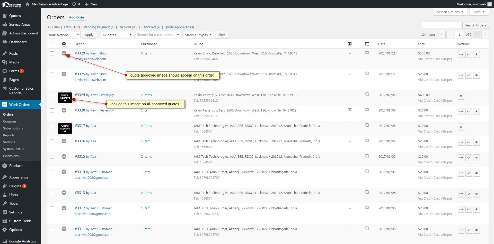Click the Quote Approved image on order #3317
This screenshot has width=494, height=244.
point(65,128)
